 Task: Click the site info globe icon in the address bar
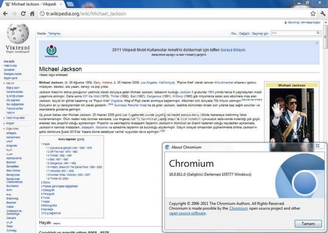pyautogui.click(x=42, y=14)
